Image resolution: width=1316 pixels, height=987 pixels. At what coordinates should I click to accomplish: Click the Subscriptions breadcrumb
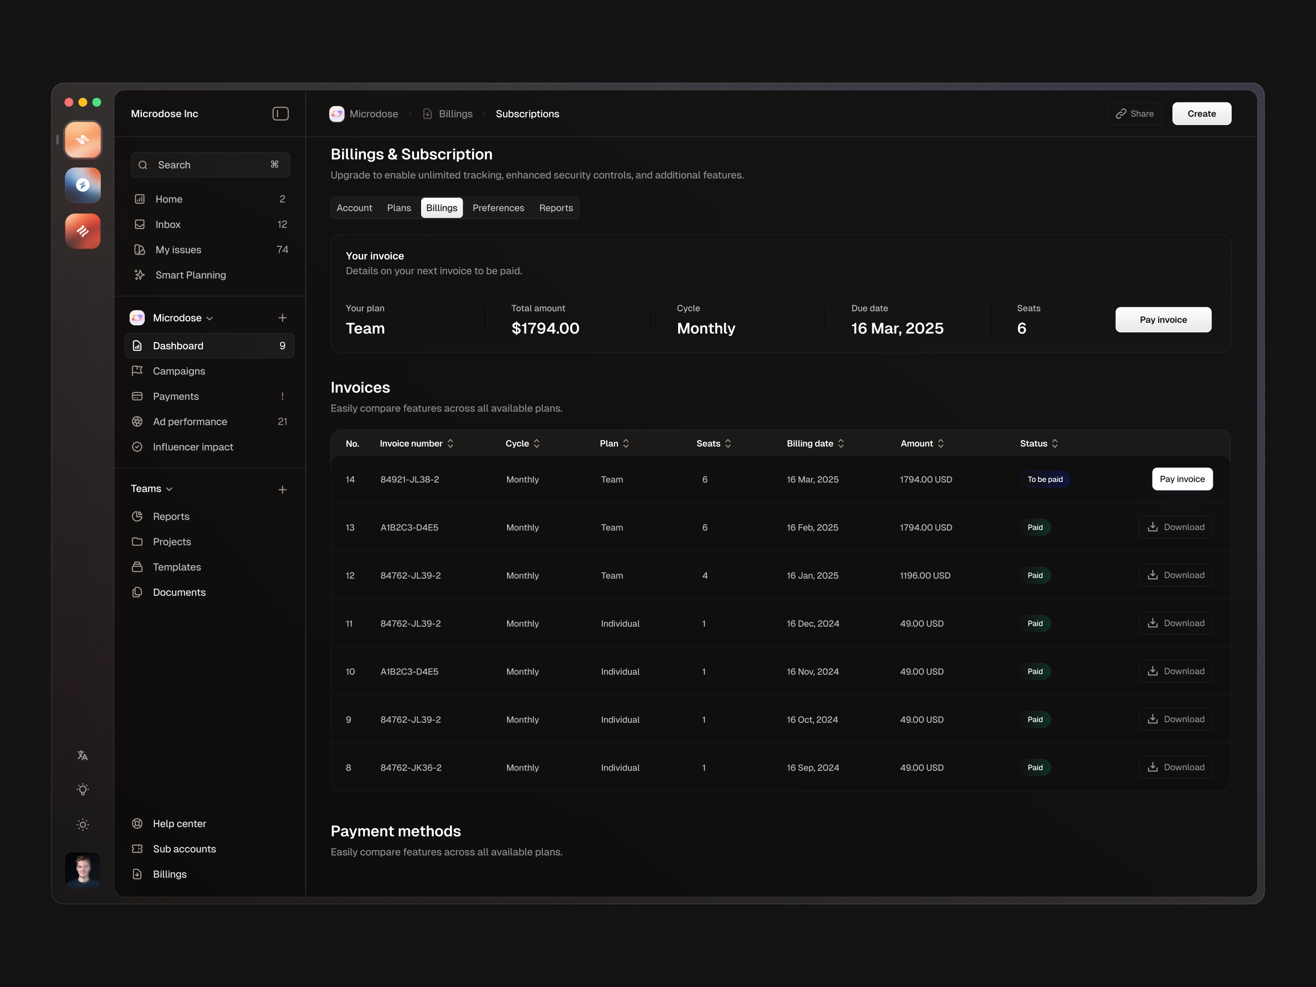[527, 114]
